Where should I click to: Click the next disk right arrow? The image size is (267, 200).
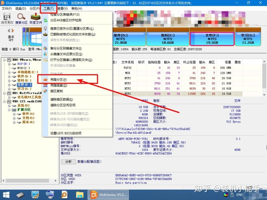pyautogui.click(x=13, y=31)
